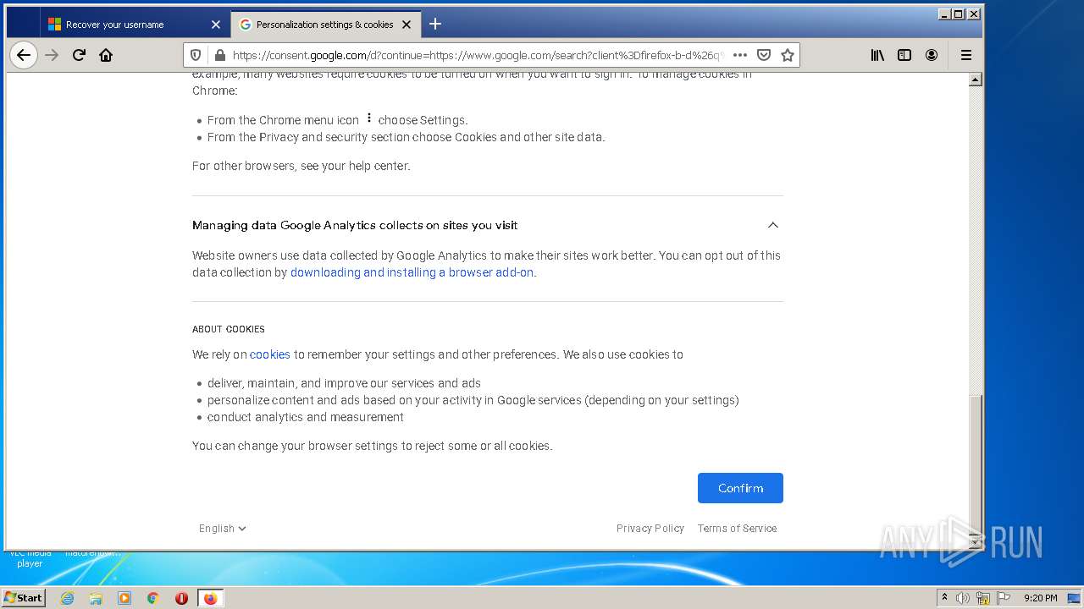
Task: Click the Show desktop button
Action: [x=1076, y=598]
